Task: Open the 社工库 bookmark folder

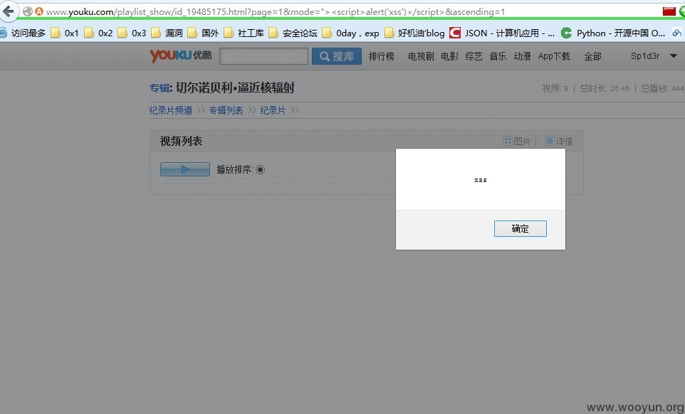Action: coord(244,33)
